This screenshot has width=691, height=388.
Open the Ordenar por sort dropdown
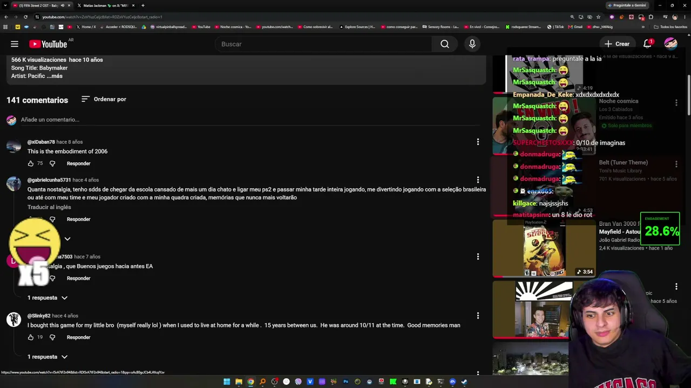click(104, 99)
